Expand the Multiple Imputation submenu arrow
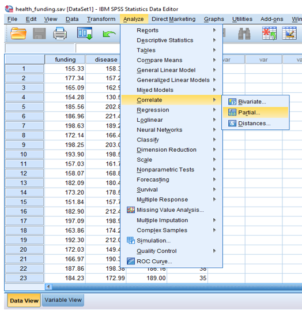This screenshot has width=302, height=310. (214, 220)
